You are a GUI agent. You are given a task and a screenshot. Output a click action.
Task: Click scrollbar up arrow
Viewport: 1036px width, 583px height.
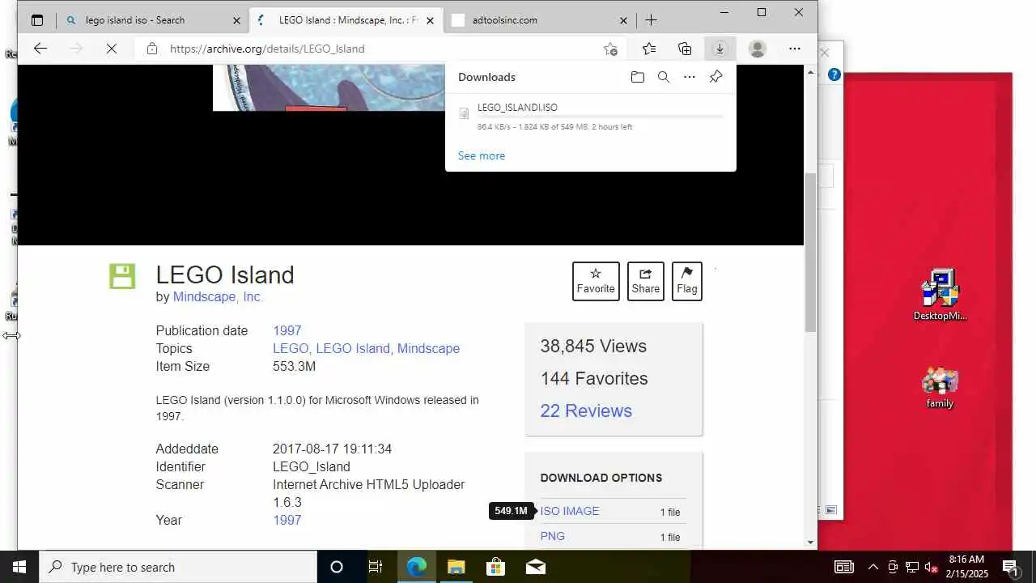point(810,73)
